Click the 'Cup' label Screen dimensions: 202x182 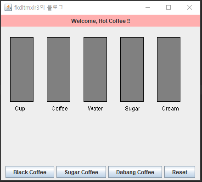coord(20,109)
